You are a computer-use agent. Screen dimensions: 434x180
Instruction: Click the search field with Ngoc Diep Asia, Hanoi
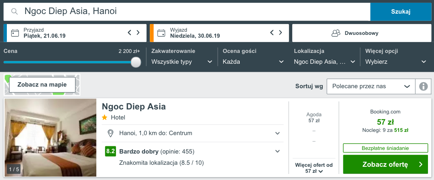pyautogui.click(x=187, y=12)
